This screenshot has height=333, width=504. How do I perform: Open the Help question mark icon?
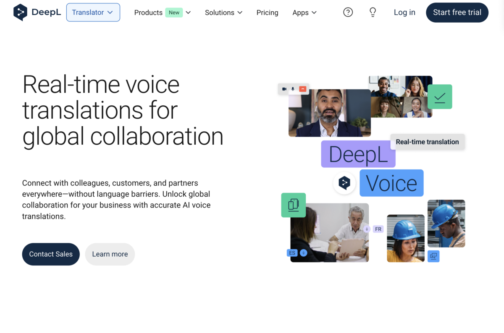pyautogui.click(x=348, y=12)
